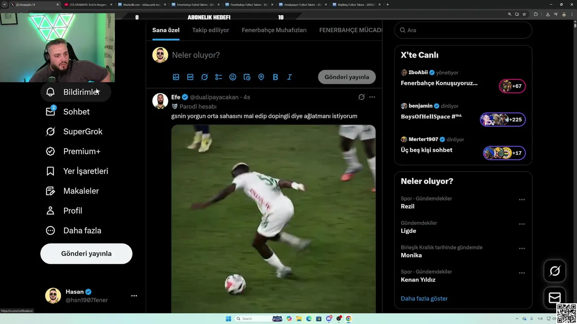Toggle bold formatting in composer
This screenshot has width=577, height=324.
tap(275, 77)
